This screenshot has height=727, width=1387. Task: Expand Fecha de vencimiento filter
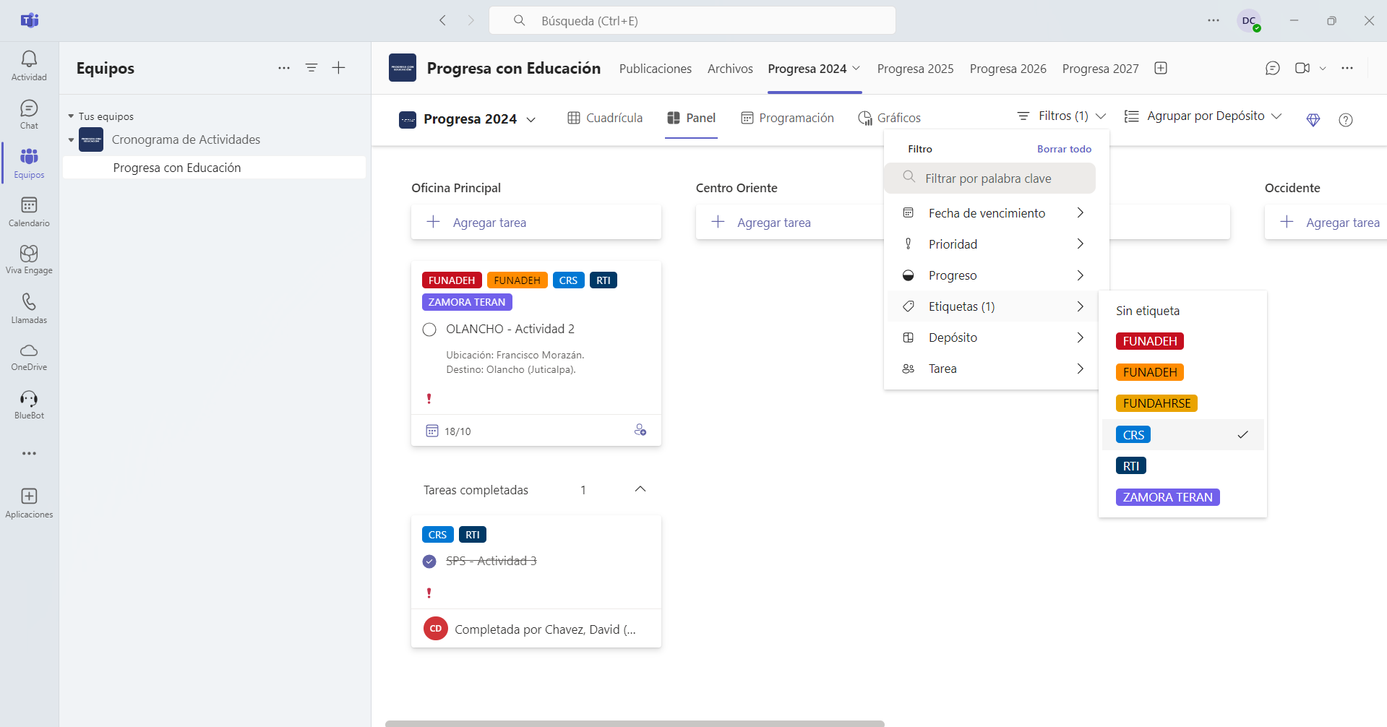992,213
